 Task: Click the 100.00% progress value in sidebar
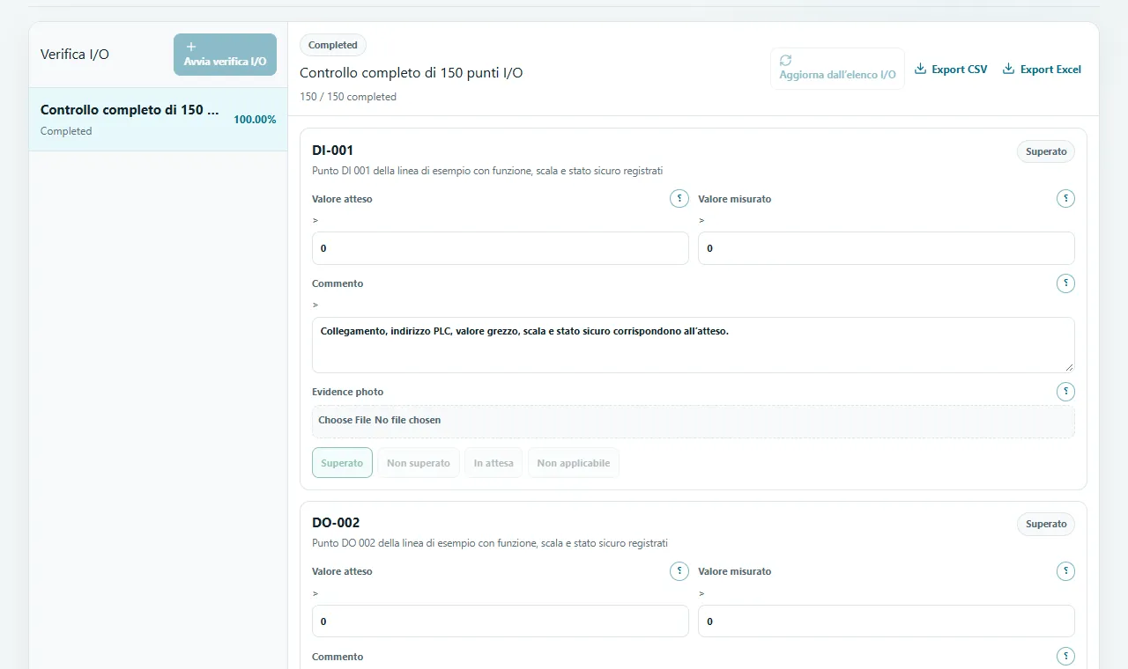255,120
